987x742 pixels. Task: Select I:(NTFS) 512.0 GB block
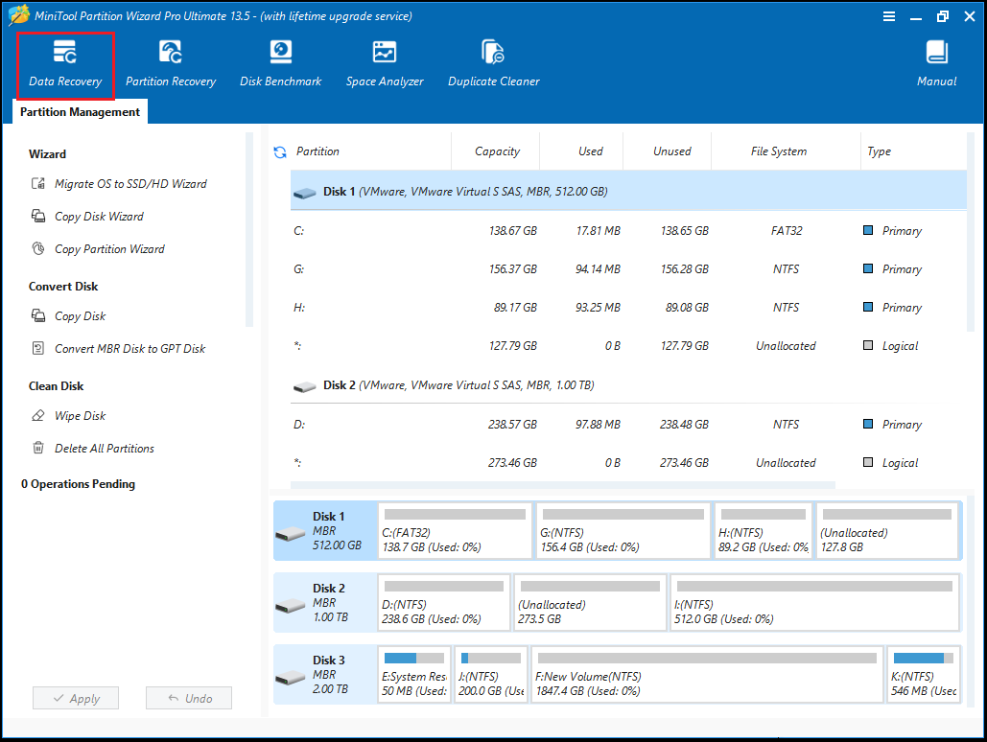pyautogui.click(x=814, y=603)
